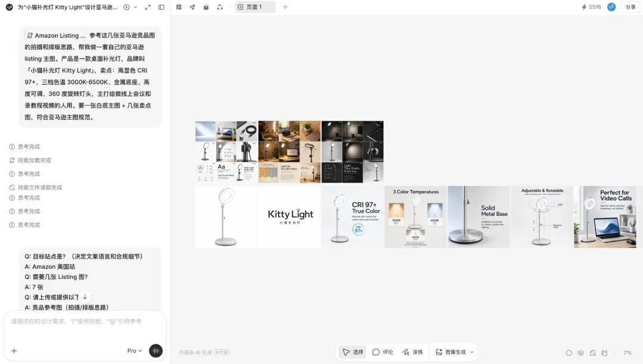
Task: Open the layers stack icon at the bottom right
Action: 580,353
